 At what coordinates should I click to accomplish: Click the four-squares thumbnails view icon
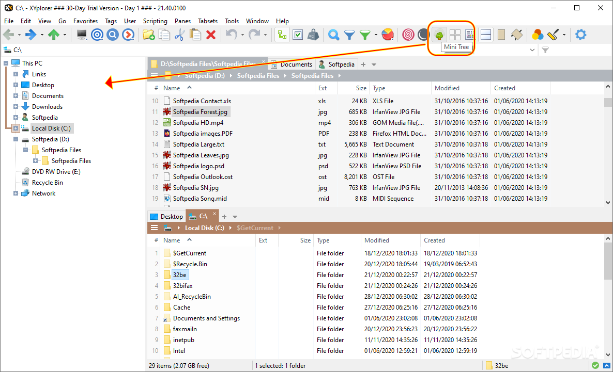tap(455, 35)
